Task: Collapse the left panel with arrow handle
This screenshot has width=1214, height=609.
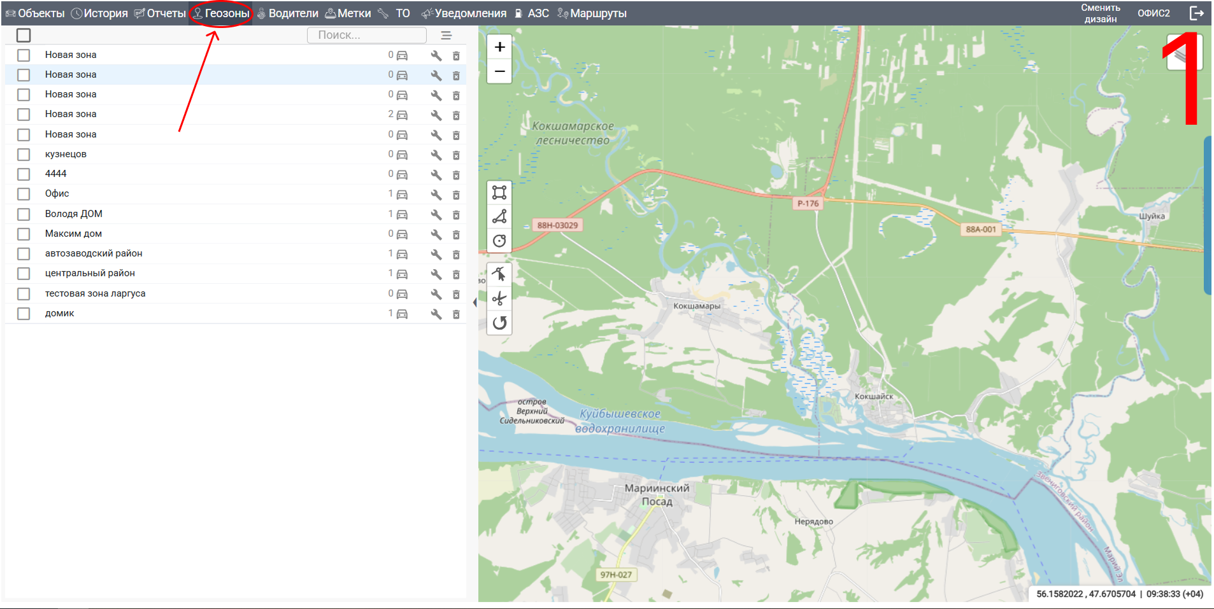Action: coord(475,302)
